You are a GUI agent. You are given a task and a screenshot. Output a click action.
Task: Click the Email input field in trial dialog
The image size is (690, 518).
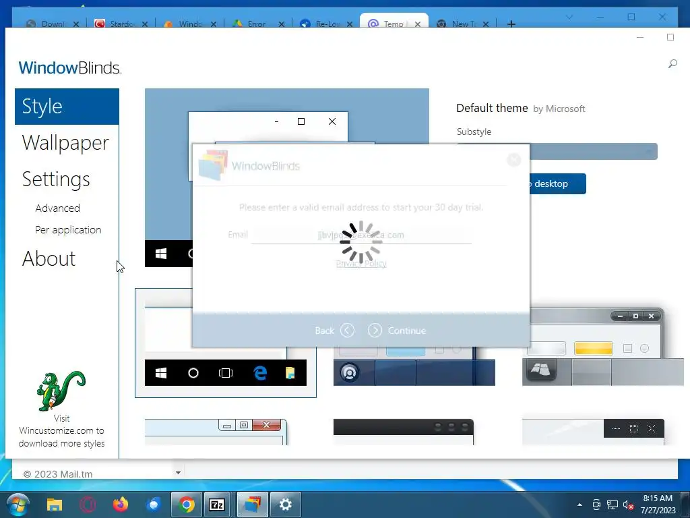coord(361,235)
